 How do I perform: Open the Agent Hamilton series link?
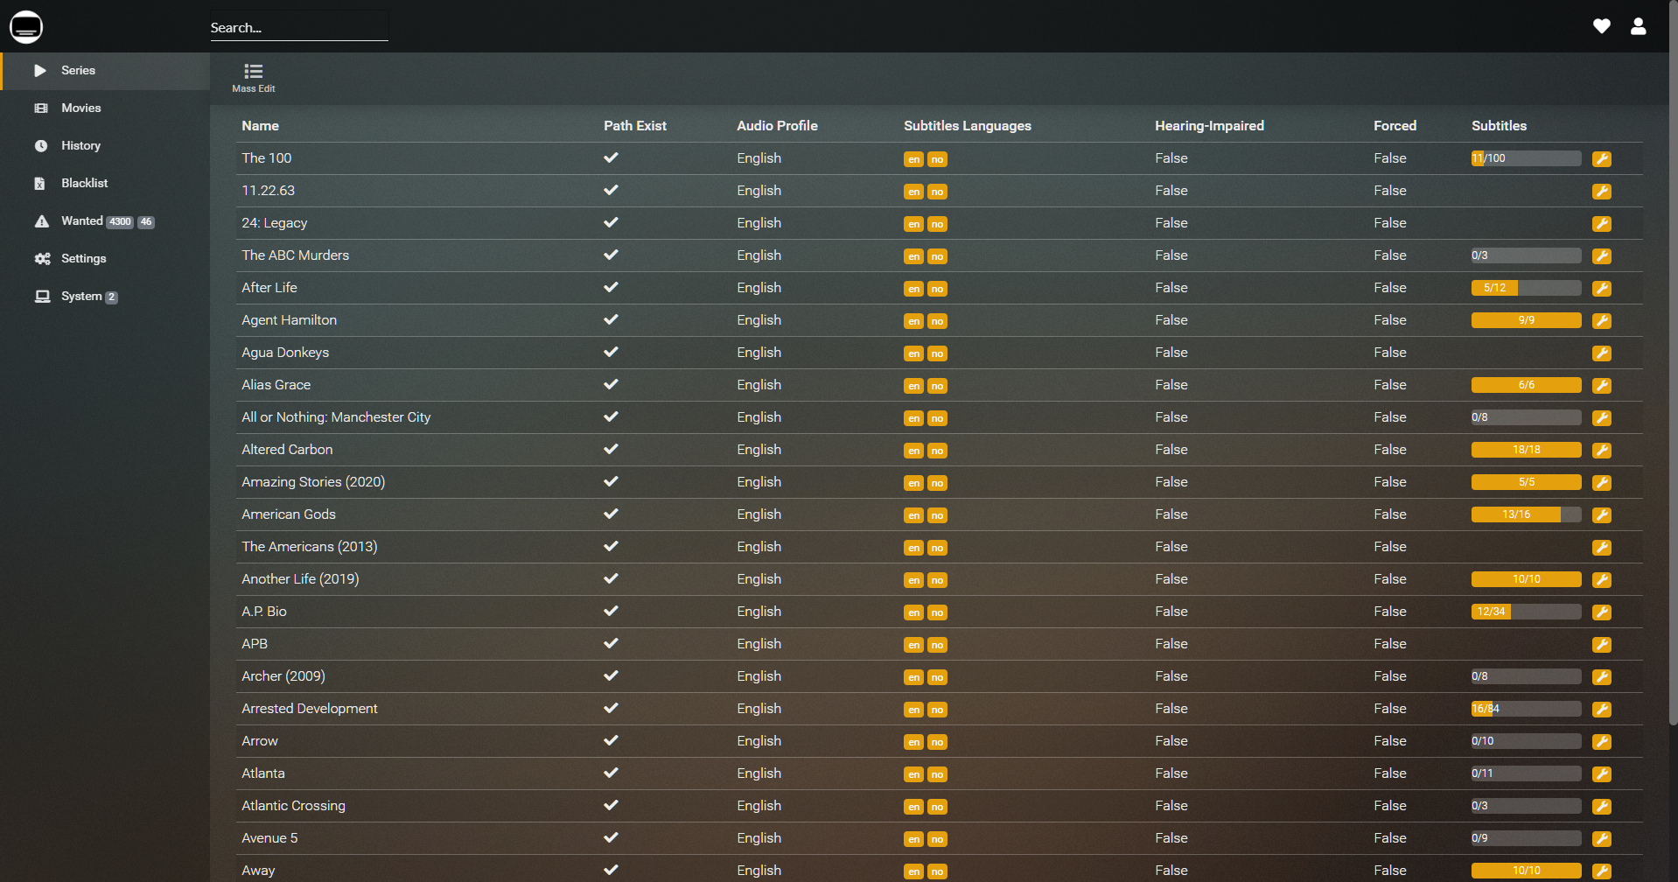tap(289, 320)
